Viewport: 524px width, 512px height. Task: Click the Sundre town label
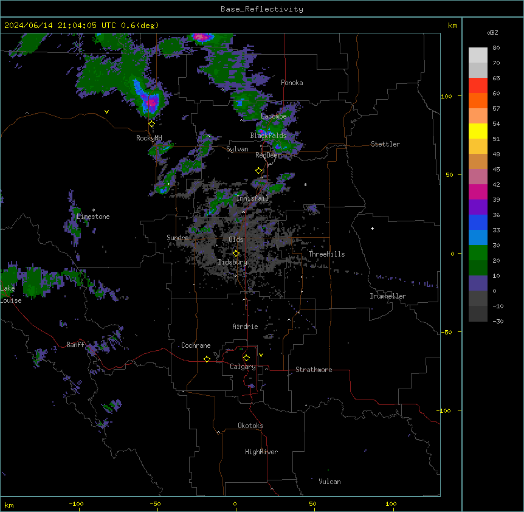[178, 238]
